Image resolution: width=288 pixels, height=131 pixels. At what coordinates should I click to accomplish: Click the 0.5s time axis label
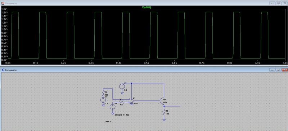pos(147,63)
